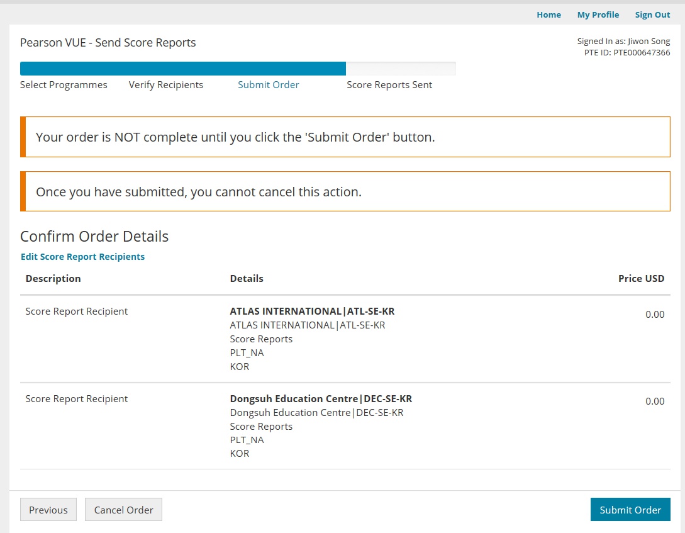Open the Home link
Screen dimensions: 685x533
(549, 14)
